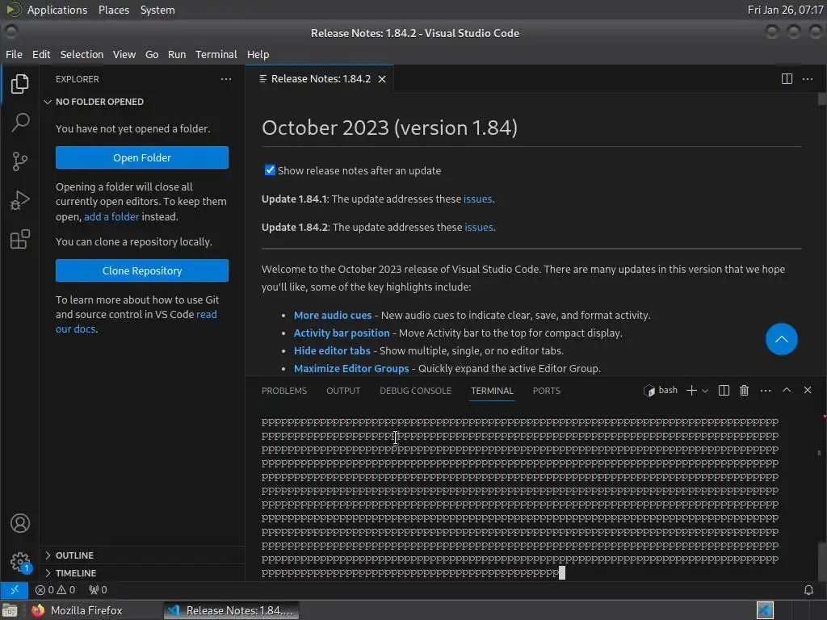The width and height of the screenshot is (827, 620).
Task: Open issues link for Update 1.84.2
Action: coord(478,227)
